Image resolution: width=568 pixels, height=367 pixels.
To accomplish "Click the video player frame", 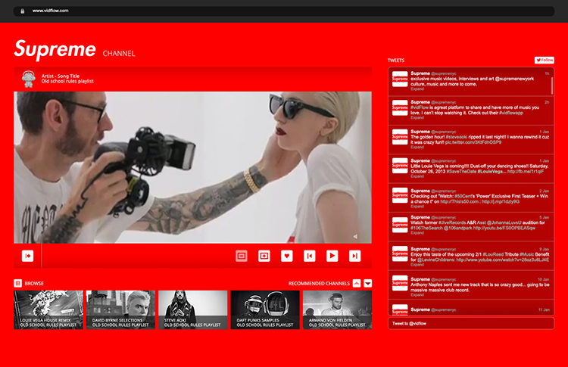I will click(x=192, y=167).
